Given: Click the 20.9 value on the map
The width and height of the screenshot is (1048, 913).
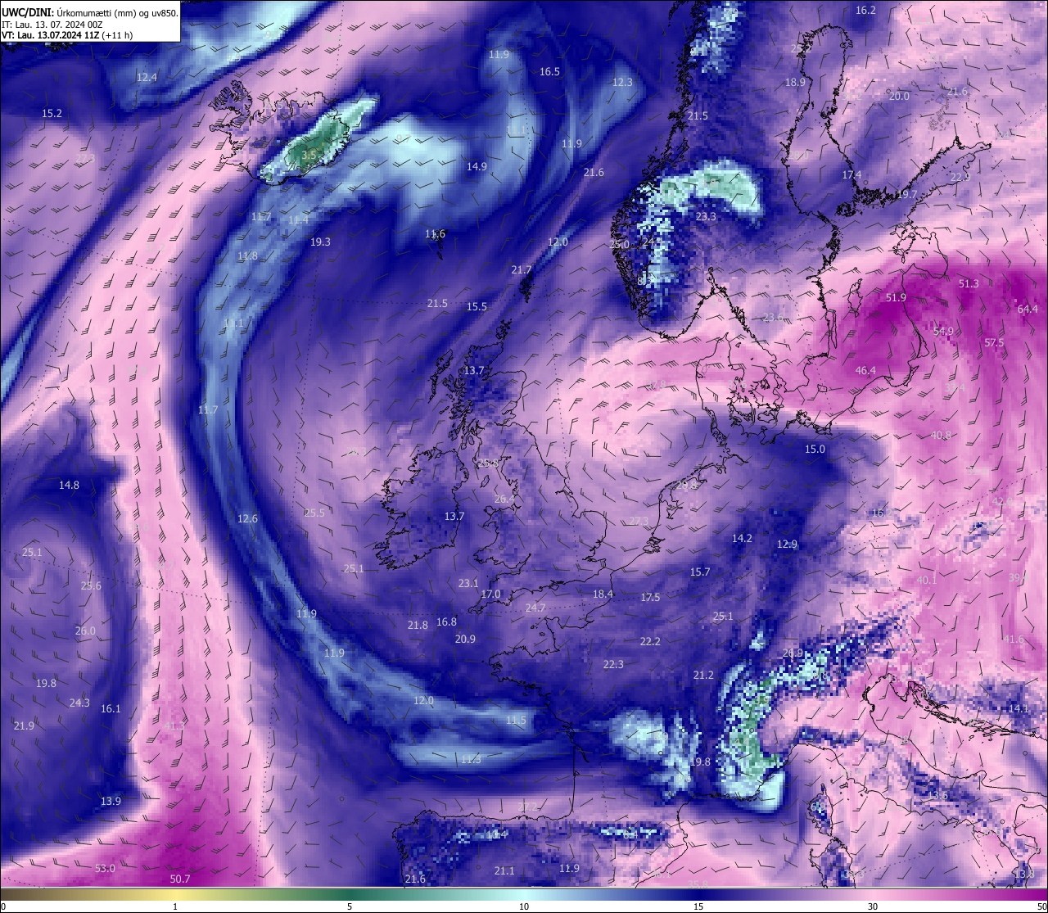Looking at the screenshot, I should click(x=465, y=639).
